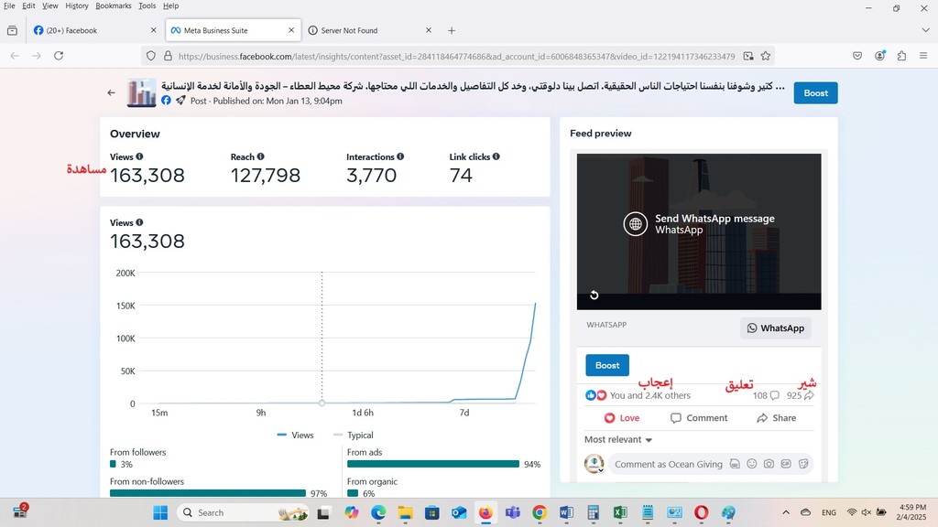
Task: Insert a sticker in the comment box
Action: click(803, 464)
